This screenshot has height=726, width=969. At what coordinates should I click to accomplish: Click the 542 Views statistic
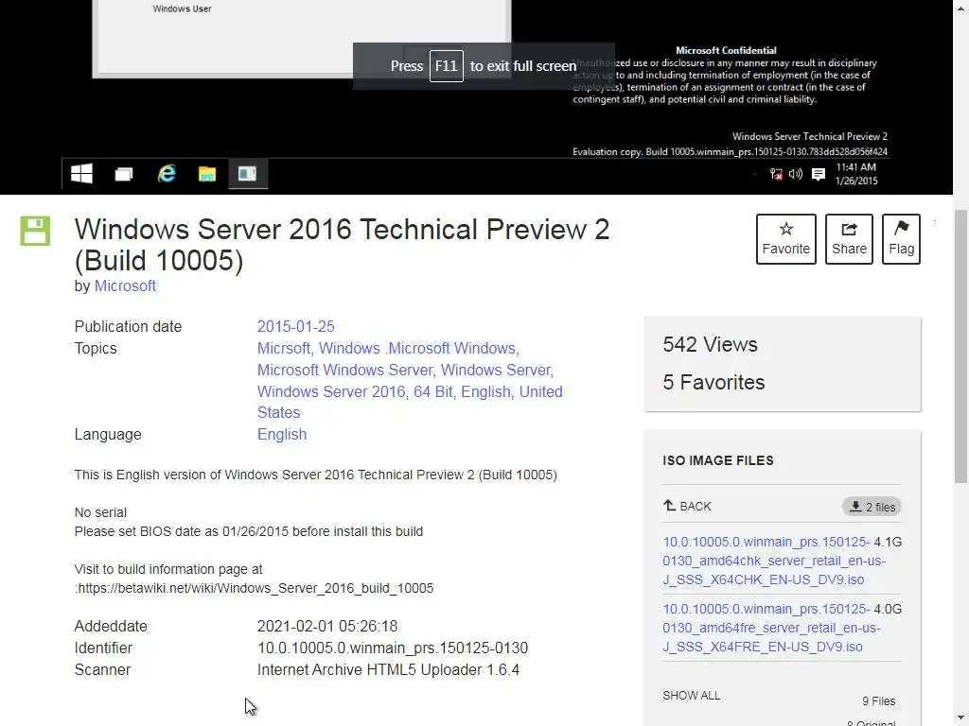click(710, 344)
